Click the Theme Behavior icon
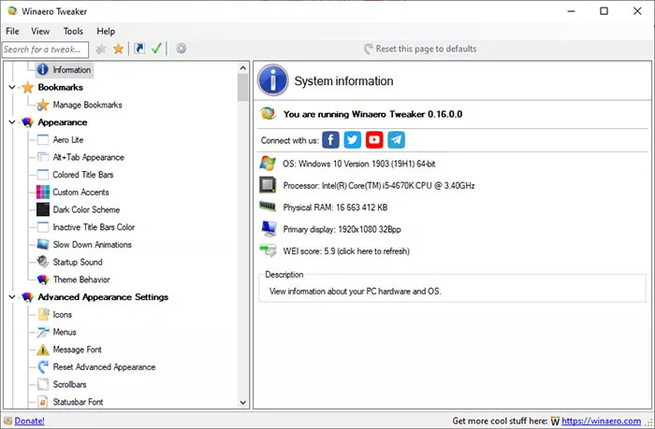 click(43, 279)
